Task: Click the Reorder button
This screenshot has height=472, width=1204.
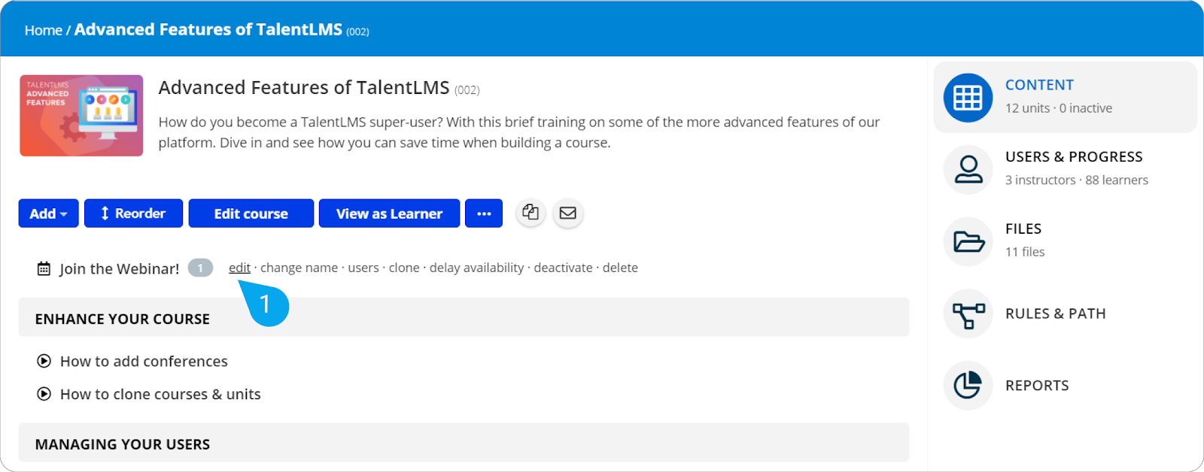Action: coord(133,213)
